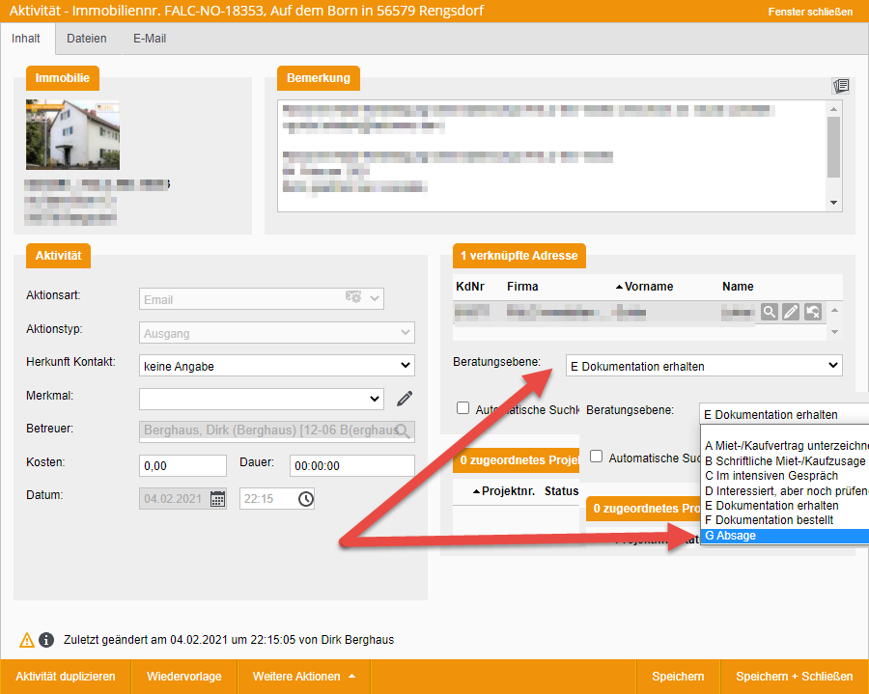Expand the Merkmal dropdown

[262, 398]
